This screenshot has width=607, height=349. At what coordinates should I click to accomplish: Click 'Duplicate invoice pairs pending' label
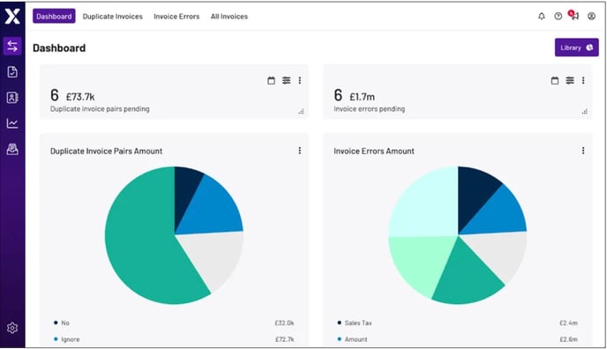tap(100, 109)
